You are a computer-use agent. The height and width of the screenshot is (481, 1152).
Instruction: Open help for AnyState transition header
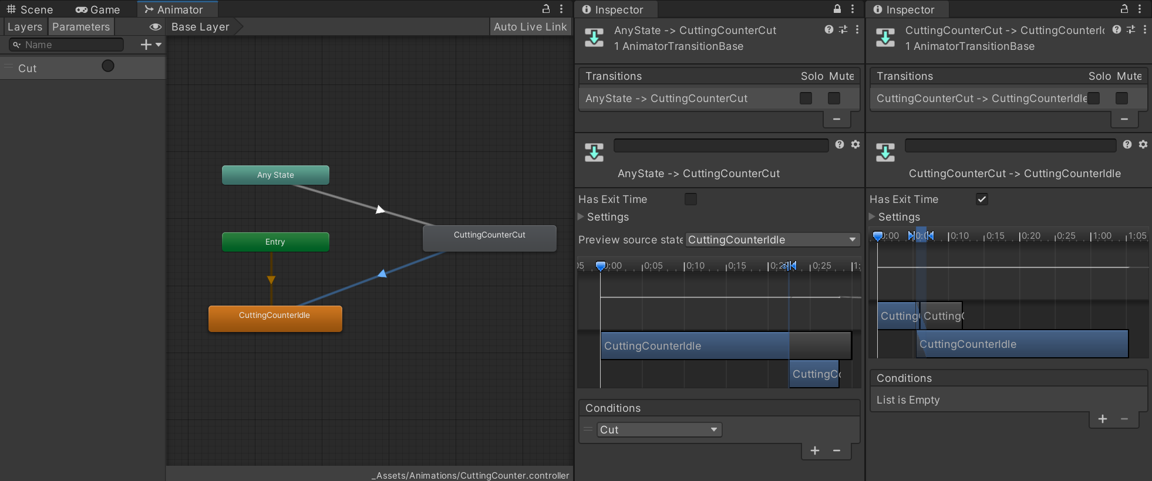click(829, 29)
